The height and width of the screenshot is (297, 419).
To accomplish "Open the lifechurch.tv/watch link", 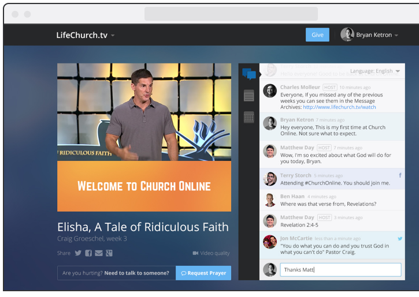I will pyautogui.click(x=339, y=107).
